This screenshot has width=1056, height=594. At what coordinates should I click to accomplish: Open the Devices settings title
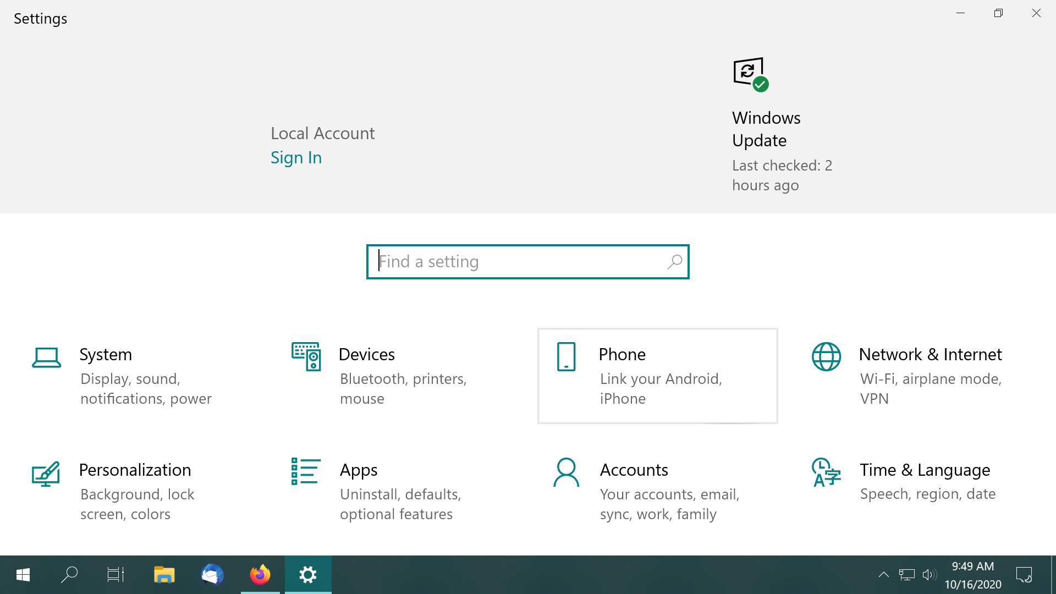366,354
